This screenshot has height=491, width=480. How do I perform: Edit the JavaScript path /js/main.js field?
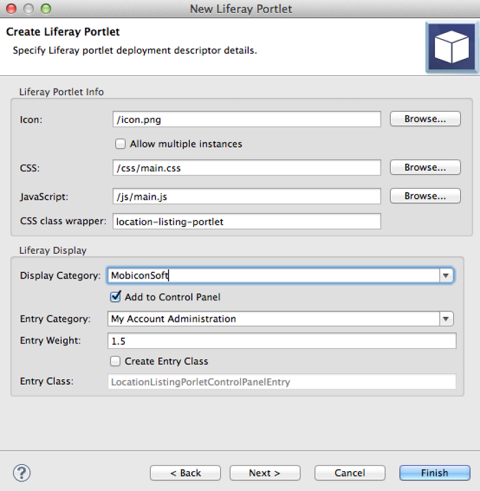pyautogui.click(x=247, y=196)
